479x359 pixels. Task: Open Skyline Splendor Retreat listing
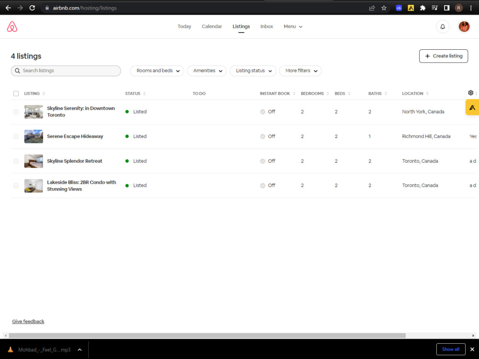coord(75,161)
